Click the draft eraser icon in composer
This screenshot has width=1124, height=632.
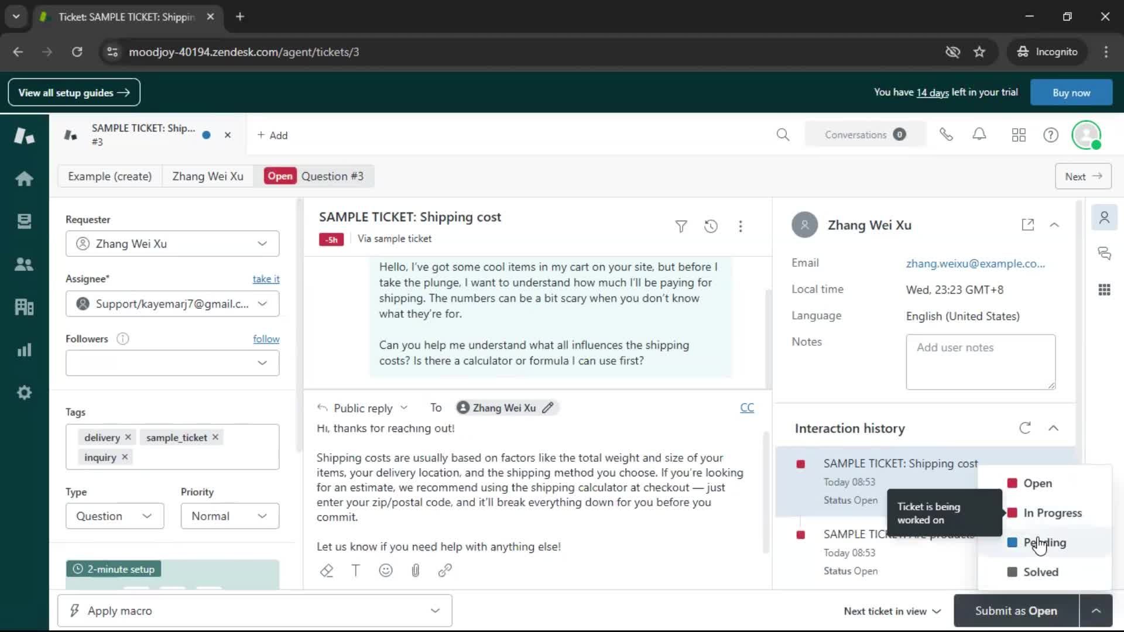pyautogui.click(x=327, y=571)
